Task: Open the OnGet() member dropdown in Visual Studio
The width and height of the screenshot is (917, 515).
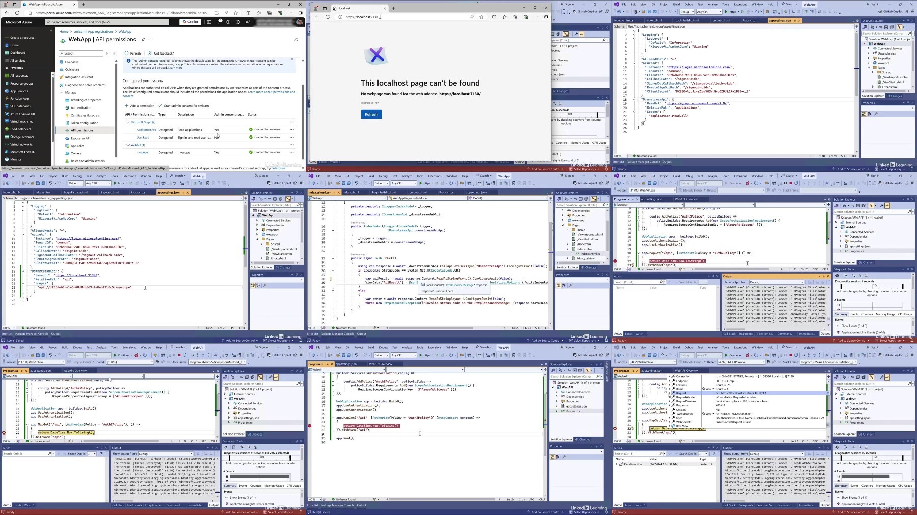Action: [x=508, y=198]
